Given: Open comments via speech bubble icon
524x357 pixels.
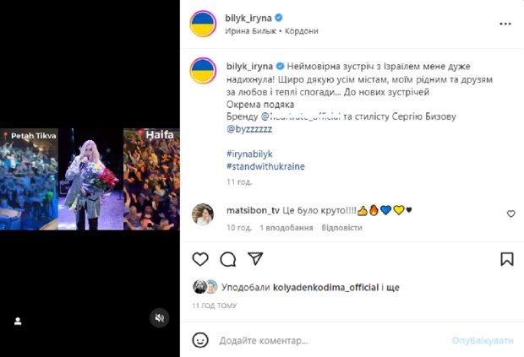Looking at the screenshot, I should (227, 259).
